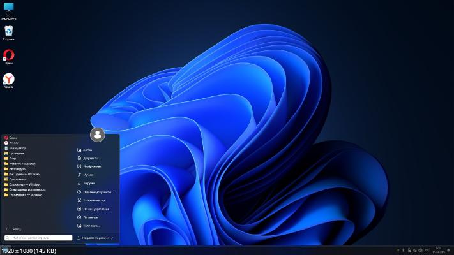Open Панель управления from the Start menu
Viewport: 454px width, 255px height.
click(93, 209)
